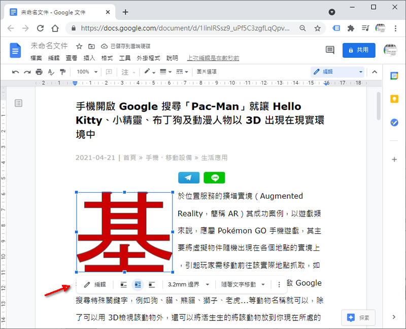Click the Redo icon in the toolbar
Screen dimensions: 406x329
click(x=27, y=72)
